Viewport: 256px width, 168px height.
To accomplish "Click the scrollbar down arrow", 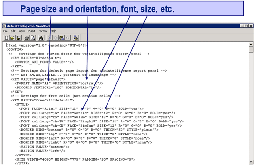I will pos(251,162).
